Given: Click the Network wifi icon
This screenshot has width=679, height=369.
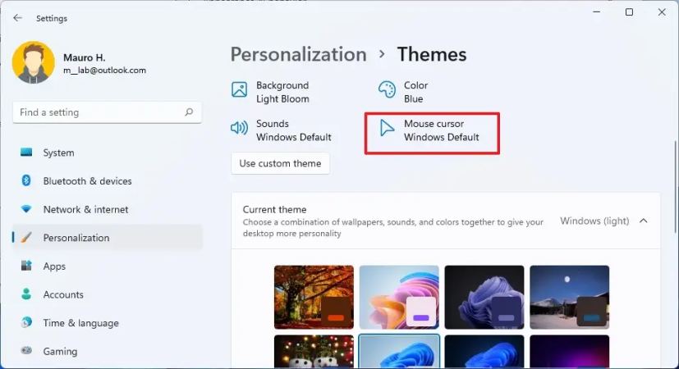Looking at the screenshot, I should 26,209.
